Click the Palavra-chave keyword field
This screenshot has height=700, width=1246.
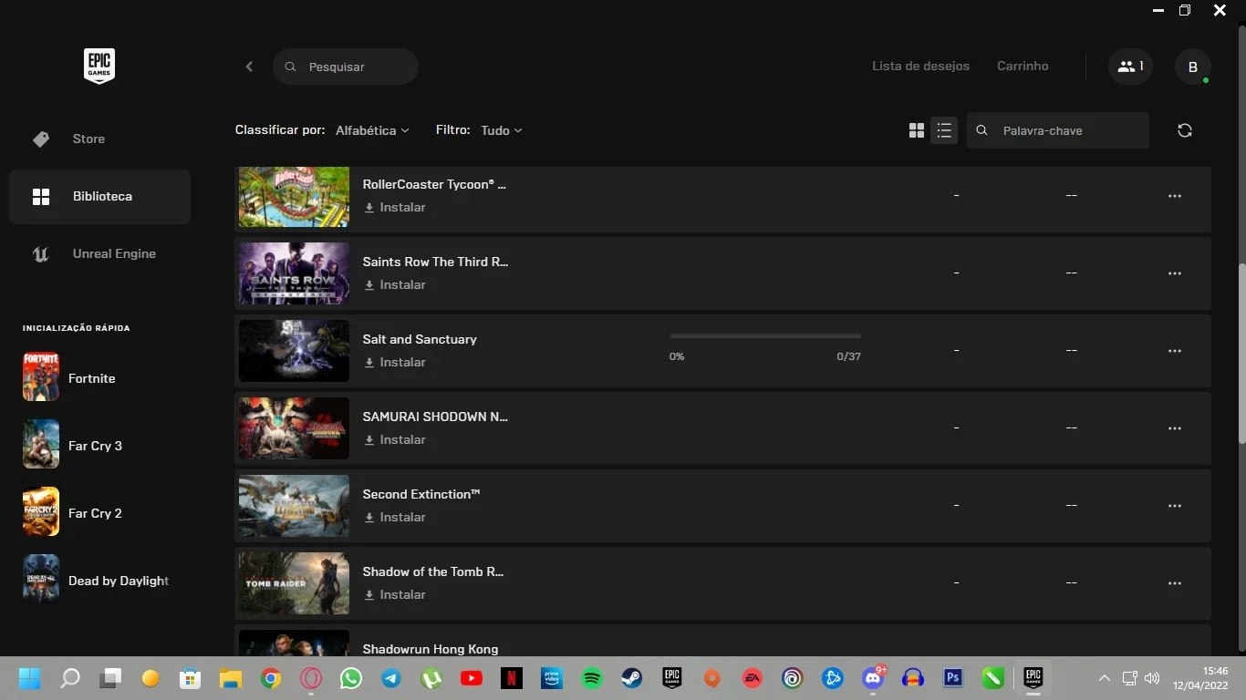point(1058,130)
